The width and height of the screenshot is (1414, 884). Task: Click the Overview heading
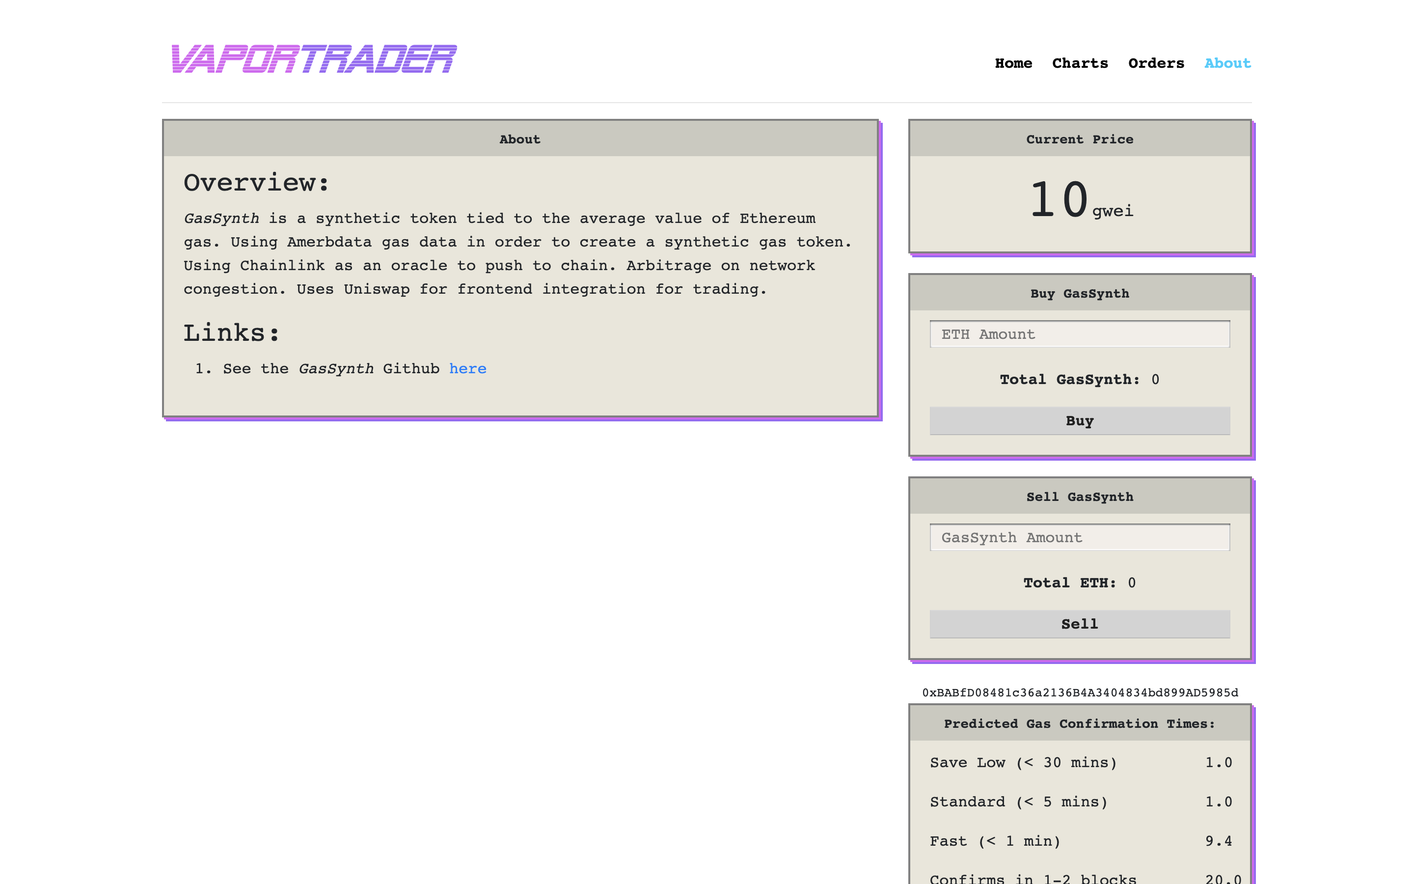(x=256, y=183)
